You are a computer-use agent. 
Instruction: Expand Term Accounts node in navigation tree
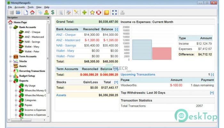pos(11,56)
